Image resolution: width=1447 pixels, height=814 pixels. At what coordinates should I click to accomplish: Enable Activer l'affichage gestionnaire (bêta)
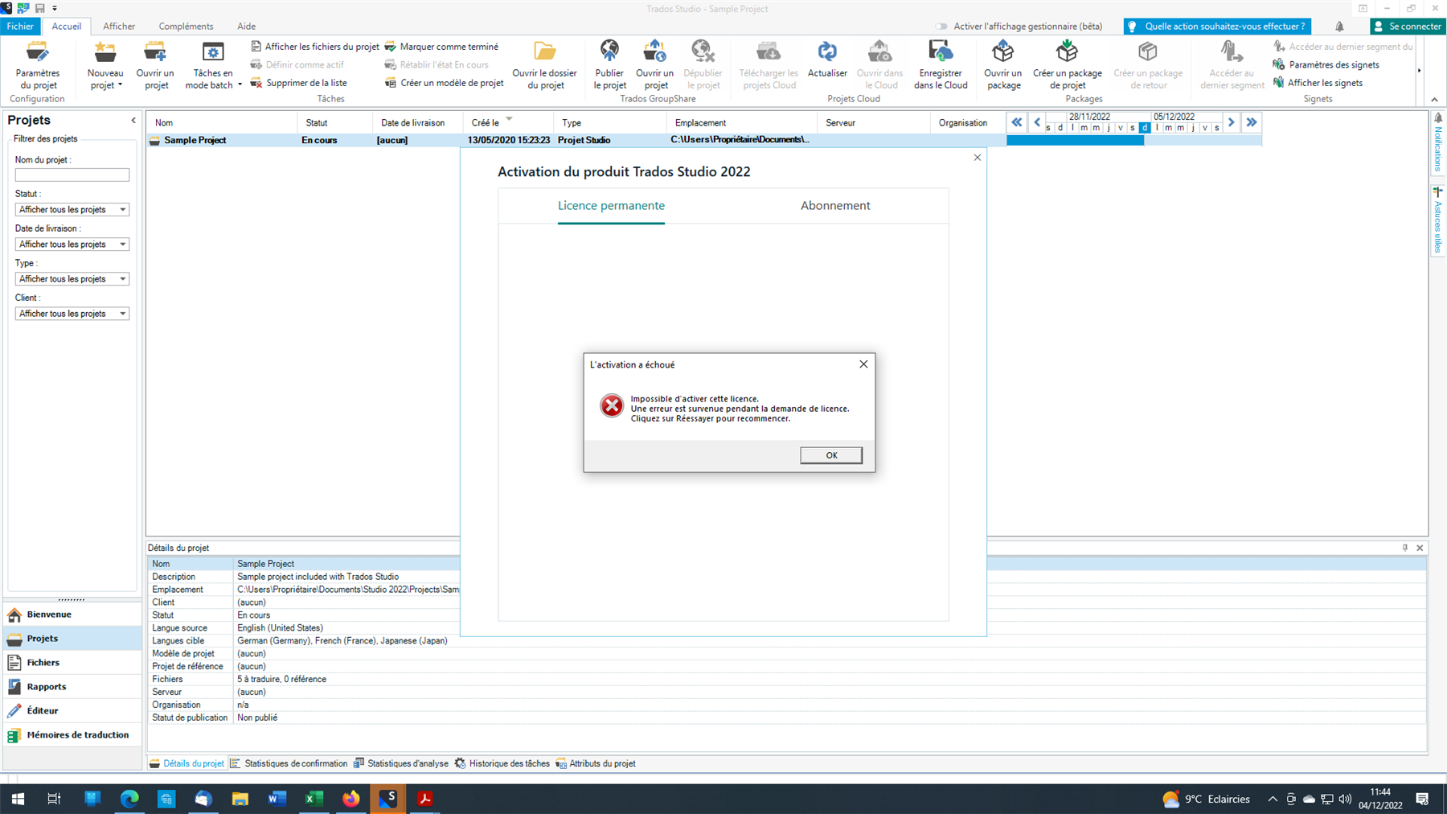click(x=940, y=26)
